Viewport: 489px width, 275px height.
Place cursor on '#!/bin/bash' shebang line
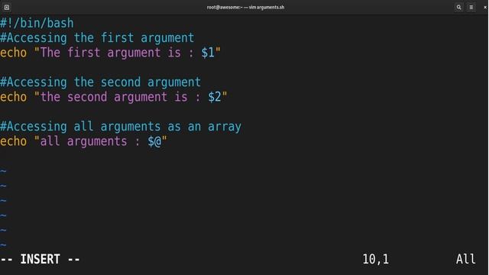tap(37, 23)
